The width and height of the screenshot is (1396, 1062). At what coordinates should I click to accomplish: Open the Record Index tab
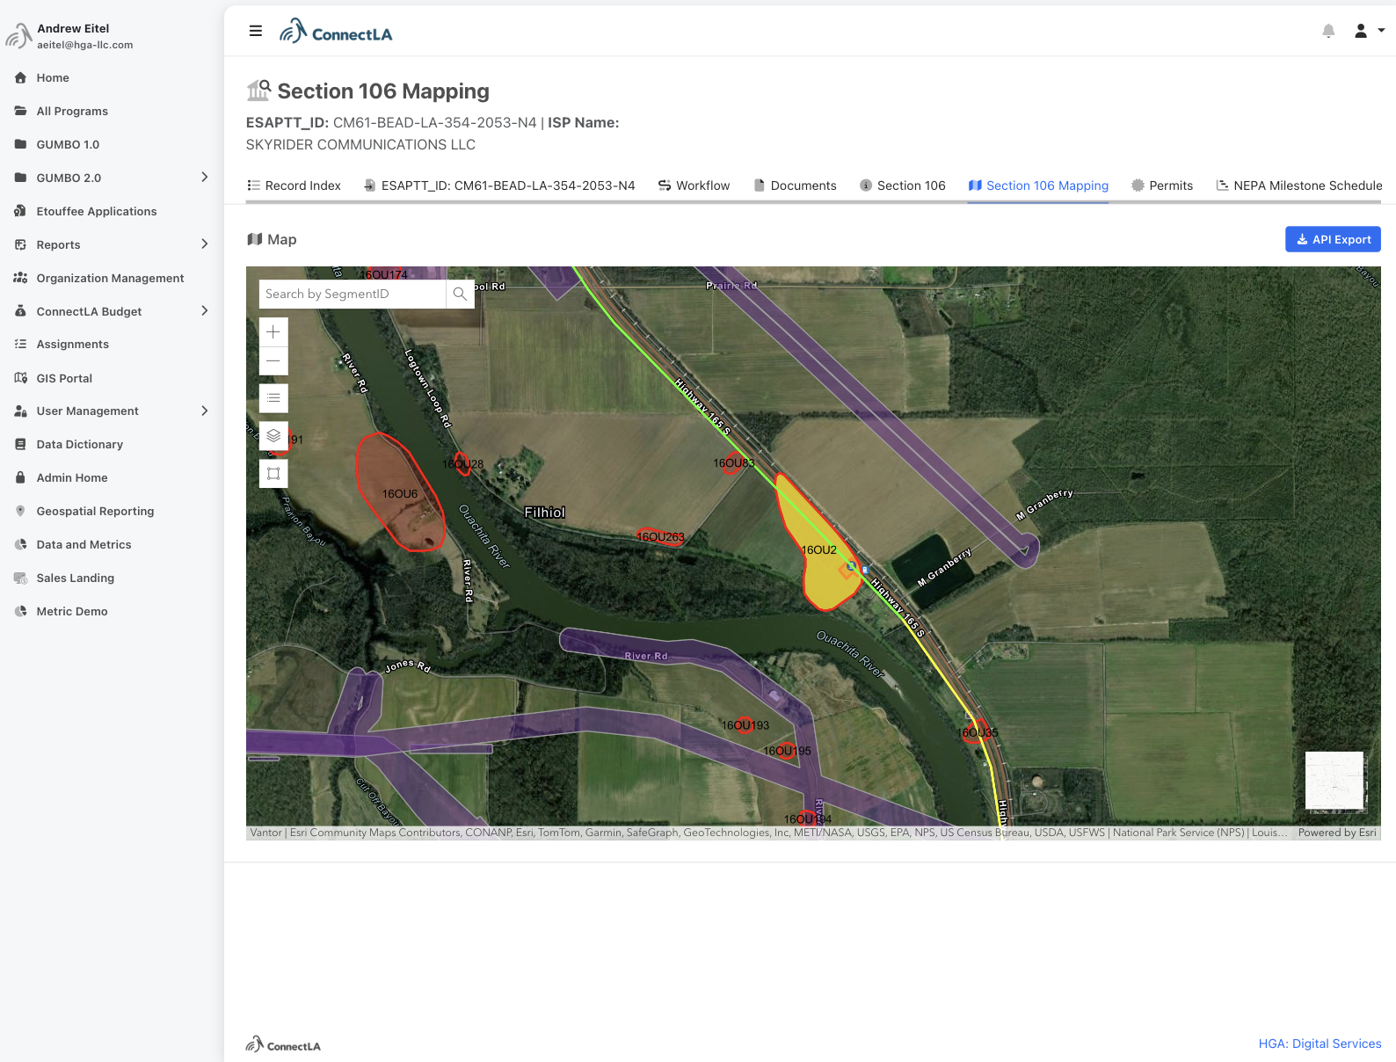pyautogui.click(x=294, y=185)
